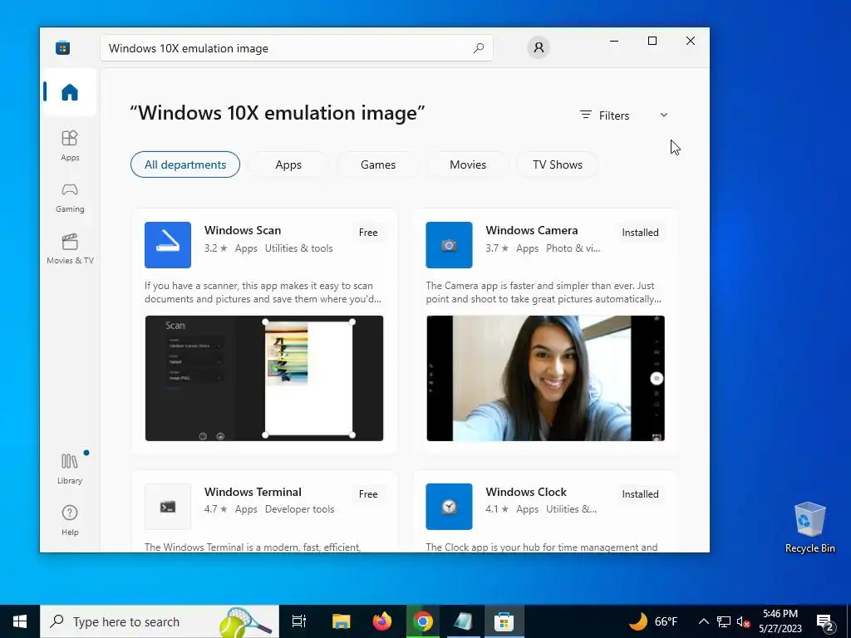This screenshot has width=851, height=638.
Task: Select the Apps department tab
Action: [x=288, y=164]
